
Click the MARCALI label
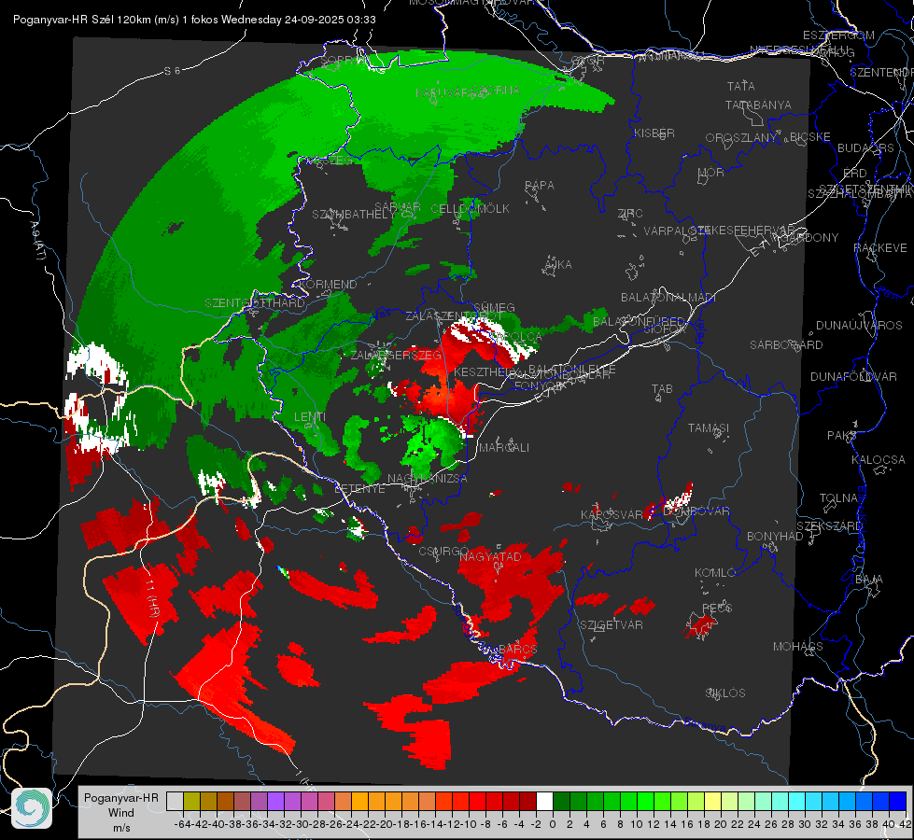coord(503,447)
